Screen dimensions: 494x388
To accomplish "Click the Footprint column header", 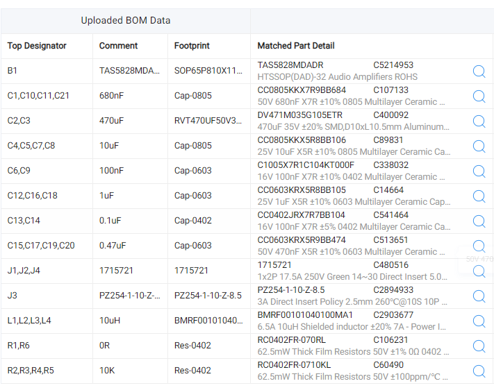I will point(191,46).
